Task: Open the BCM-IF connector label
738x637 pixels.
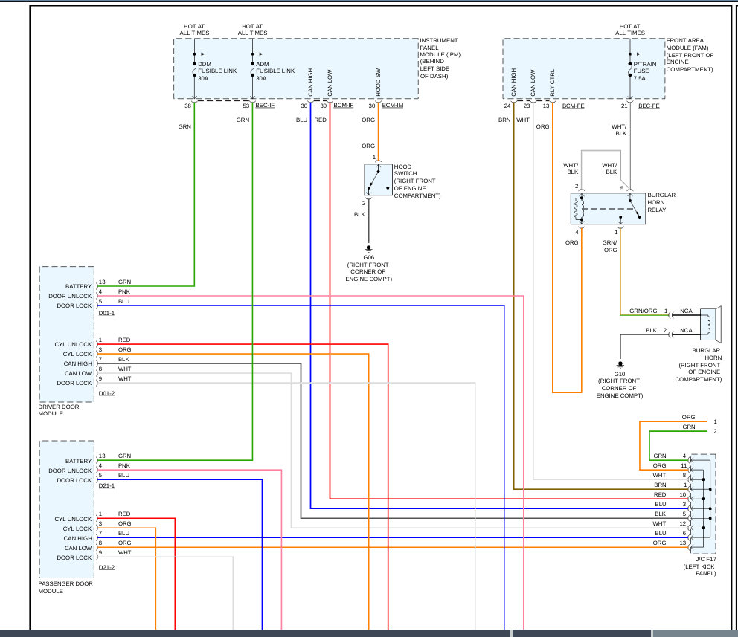Action: (x=343, y=106)
